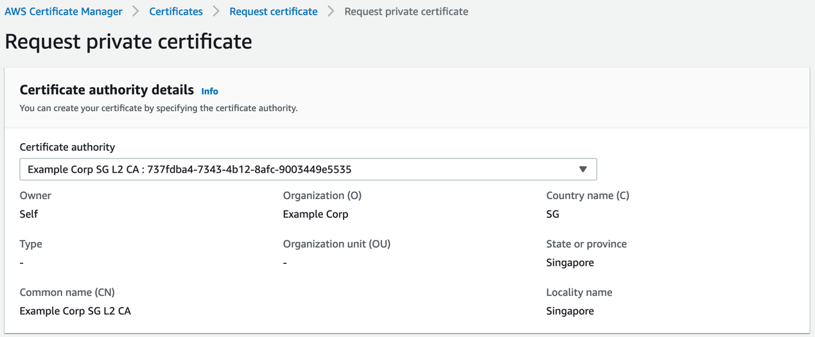This screenshot has height=337, width=815.
Task: Click the Certificate authority details heading
Action: pos(107,90)
